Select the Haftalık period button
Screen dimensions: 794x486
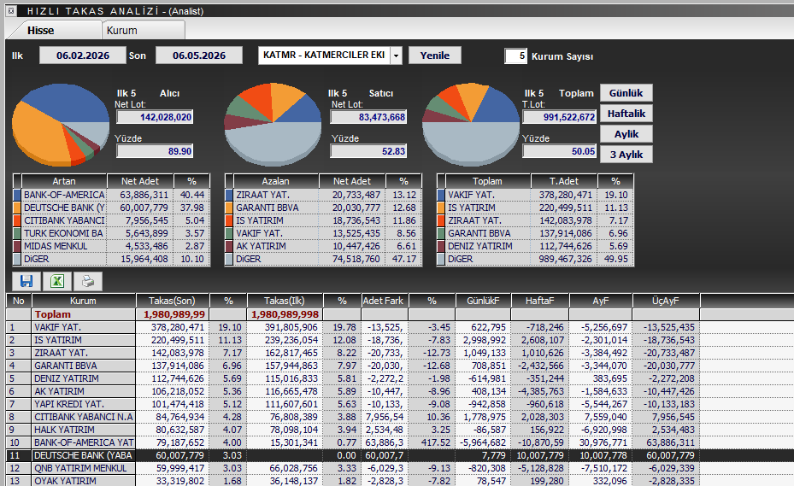pos(626,114)
